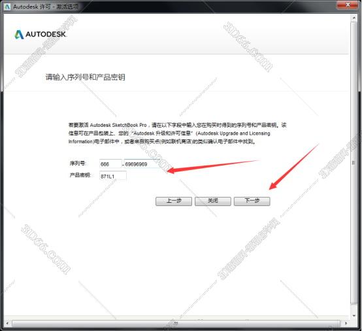Click the heading 请输入序列号和产品密钥
Screen dimensions: 362x331
click(85, 77)
